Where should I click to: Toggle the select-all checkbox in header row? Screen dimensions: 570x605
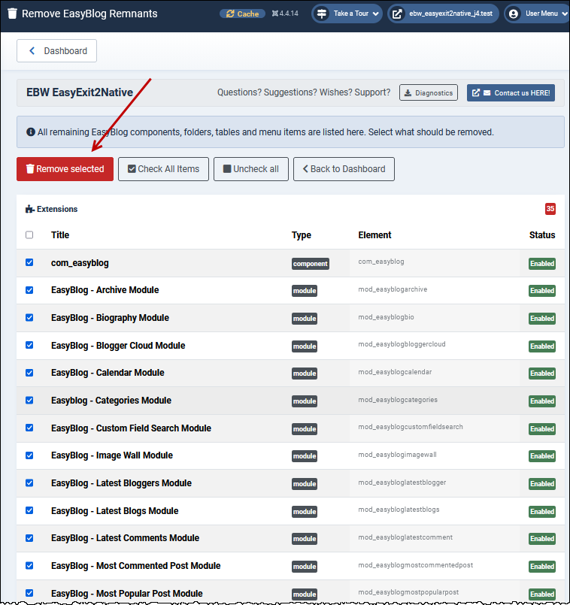point(29,235)
